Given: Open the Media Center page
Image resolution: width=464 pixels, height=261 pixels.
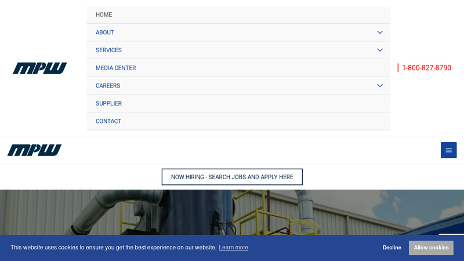Looking at the screenshot, I should (x=115, y=68).
